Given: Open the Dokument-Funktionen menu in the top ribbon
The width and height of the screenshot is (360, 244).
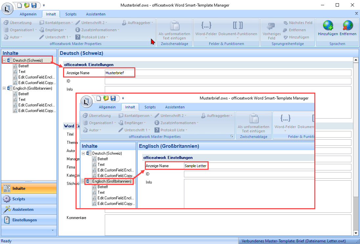Looking at the screenshot, I should click(x=237, y=30).
